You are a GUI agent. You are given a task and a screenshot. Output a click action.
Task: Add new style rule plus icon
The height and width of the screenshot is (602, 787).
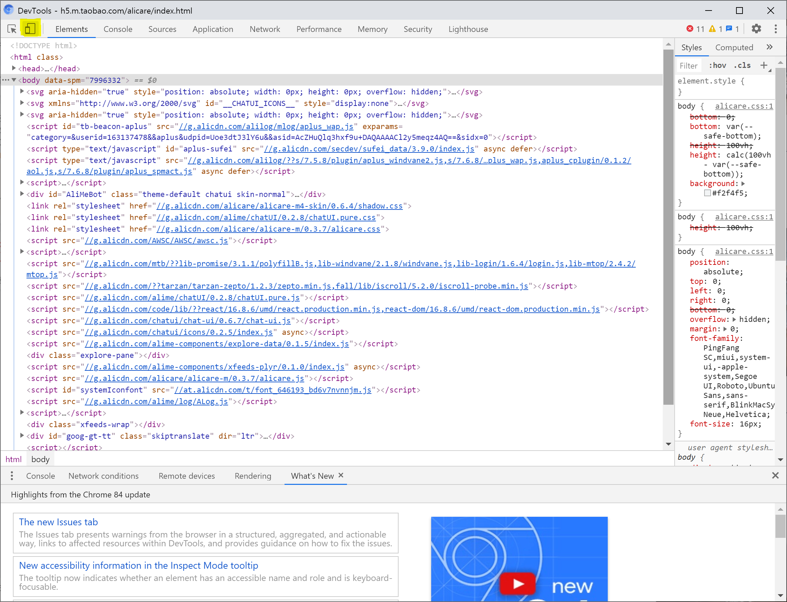pos(764,66)
